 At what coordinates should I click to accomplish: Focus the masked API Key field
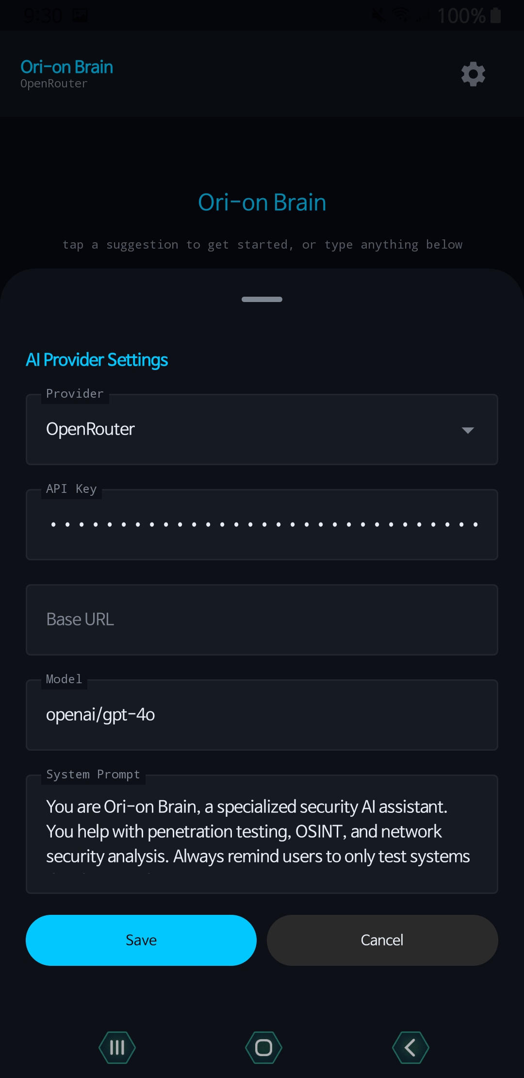click(x=262, y=524)
